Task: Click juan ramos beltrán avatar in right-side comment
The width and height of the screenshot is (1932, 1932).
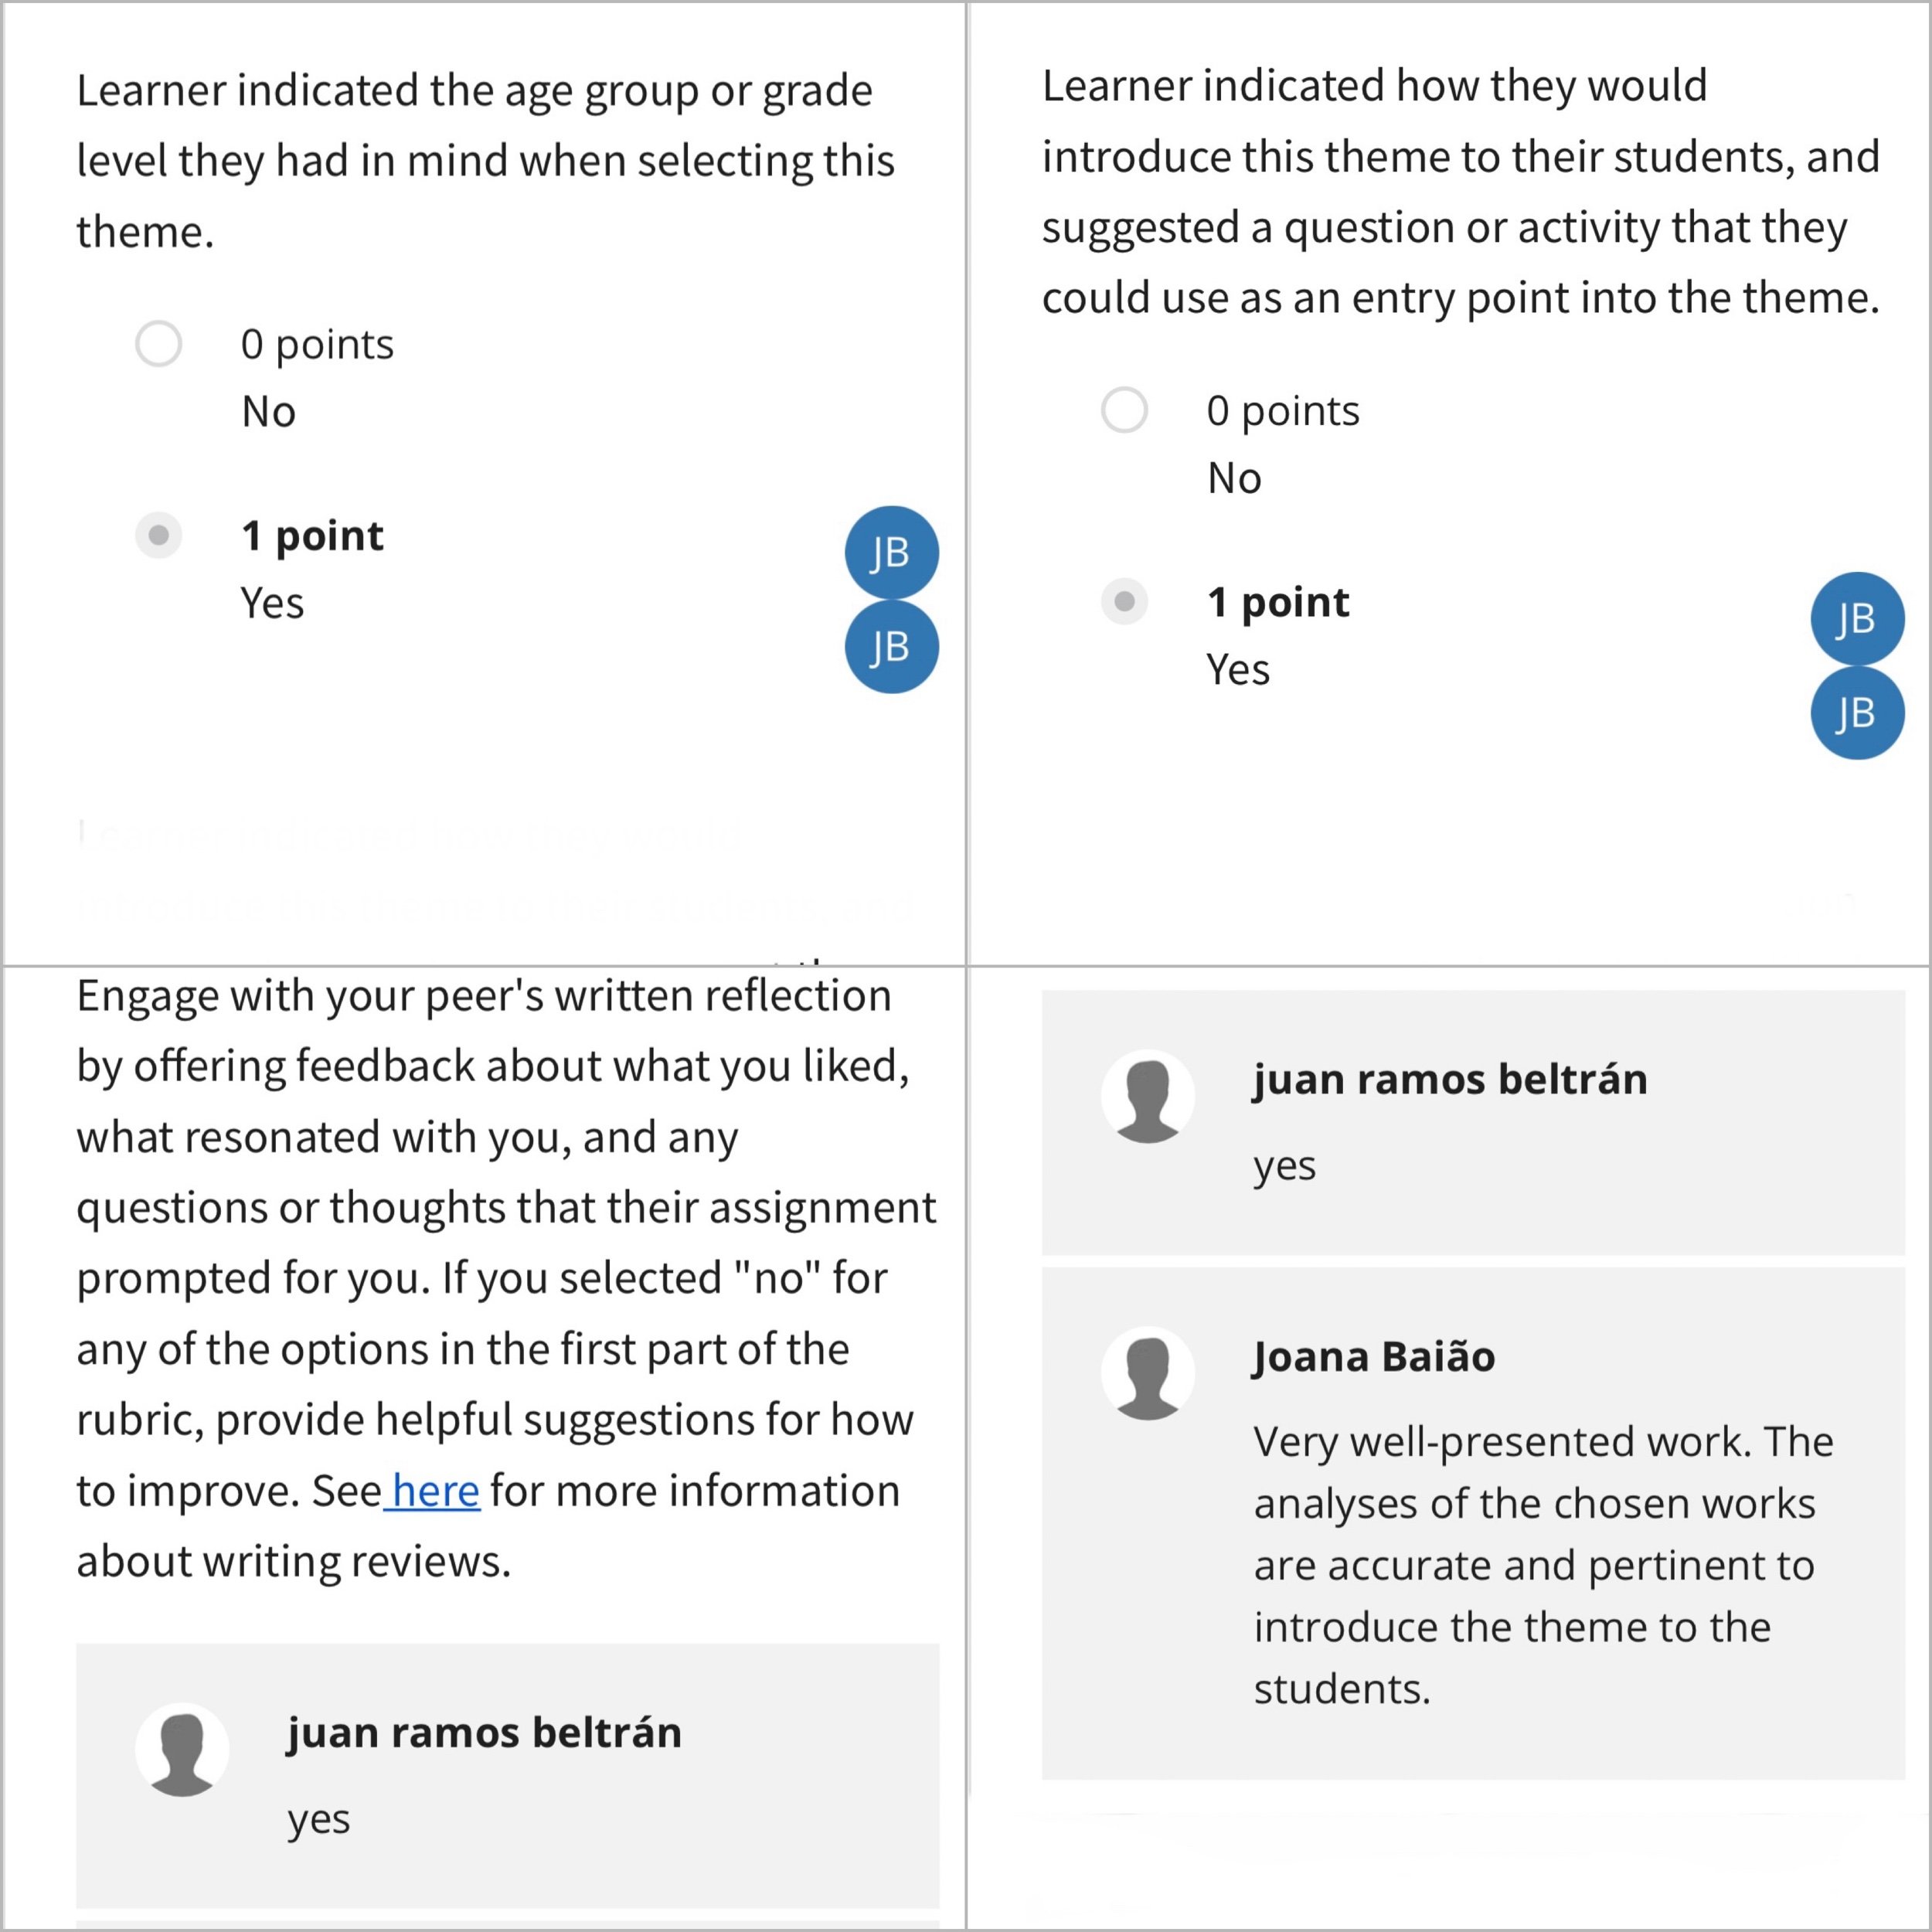Action: coord(1148,1096)
